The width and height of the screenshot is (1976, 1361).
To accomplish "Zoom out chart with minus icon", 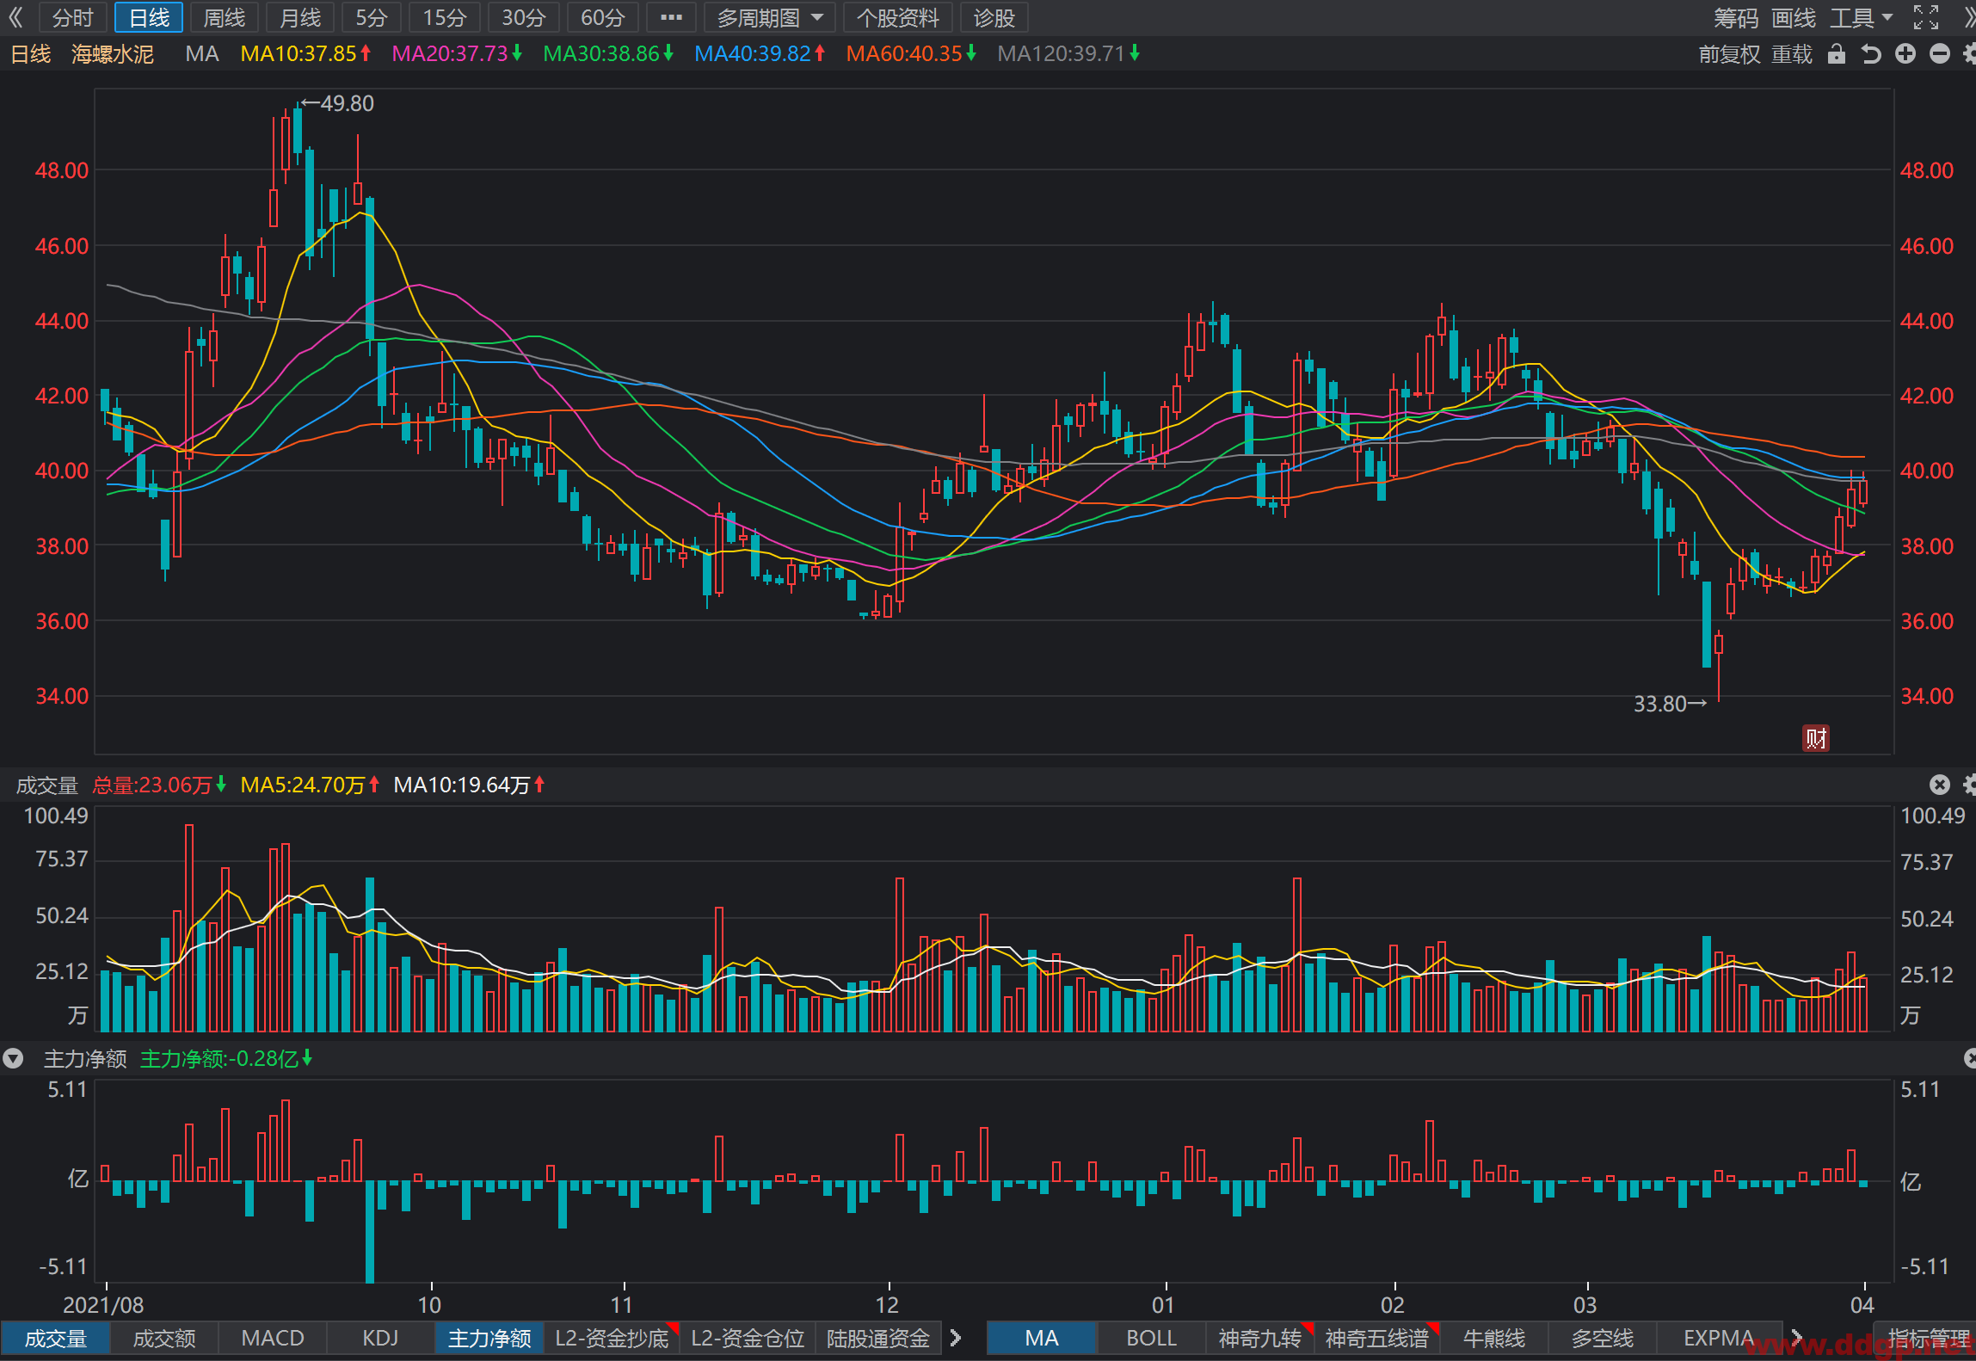I will coord(1940,54).
